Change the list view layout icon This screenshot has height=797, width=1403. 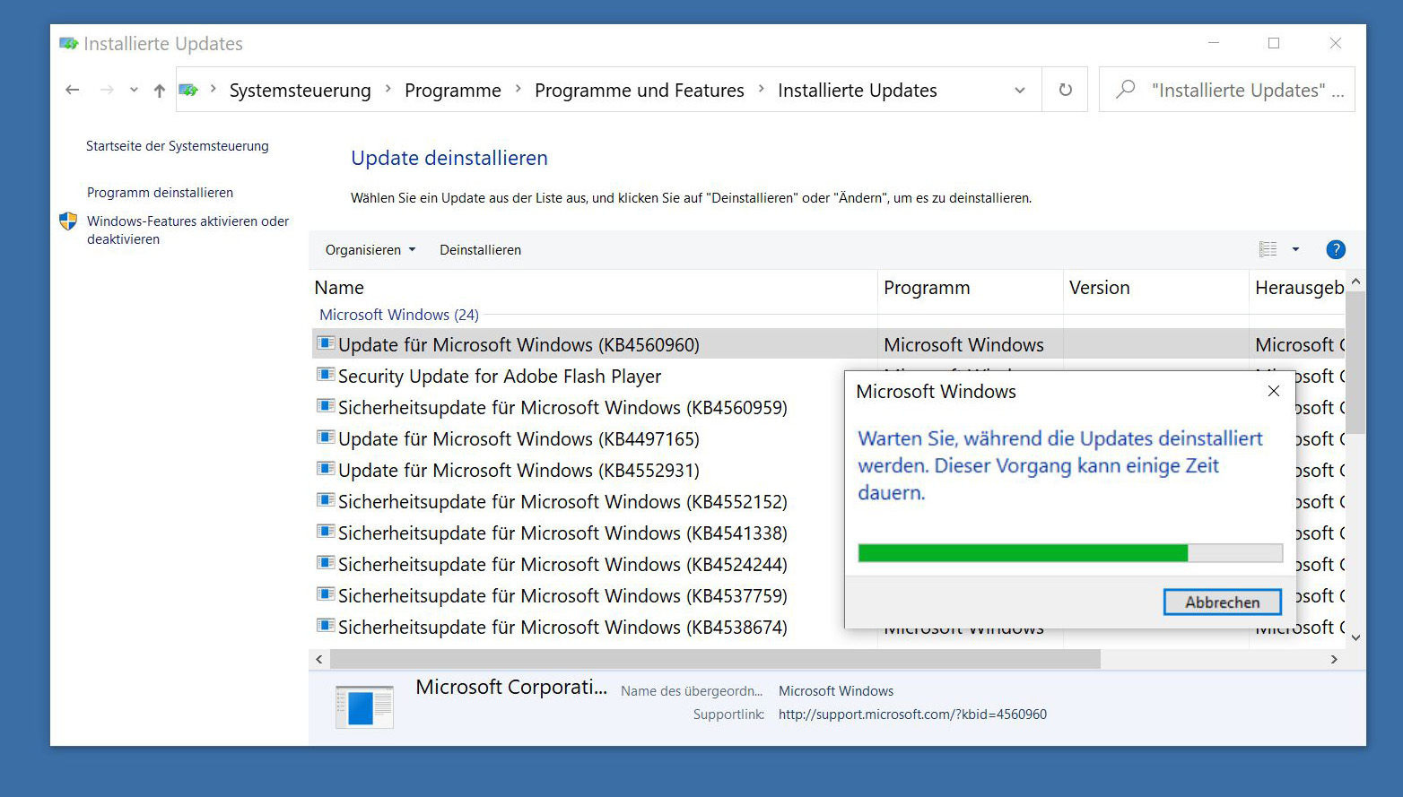tap(1268, 249)
